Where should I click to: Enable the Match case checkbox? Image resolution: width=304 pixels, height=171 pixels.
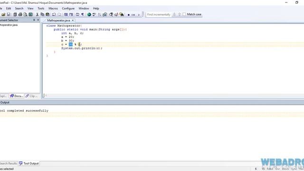(184, 14)
